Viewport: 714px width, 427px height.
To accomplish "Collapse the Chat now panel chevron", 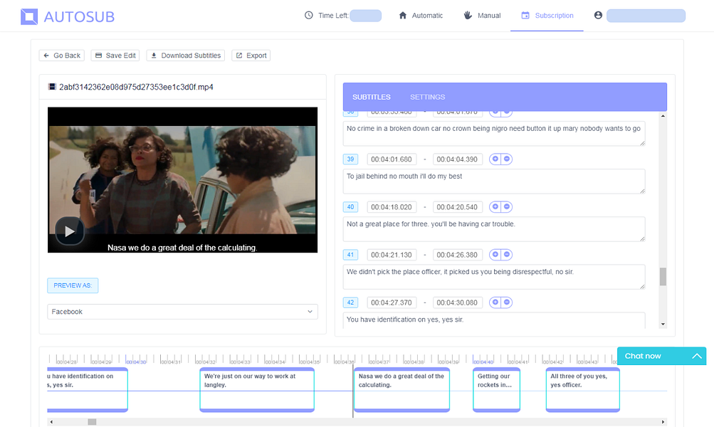I will point(696,356).
